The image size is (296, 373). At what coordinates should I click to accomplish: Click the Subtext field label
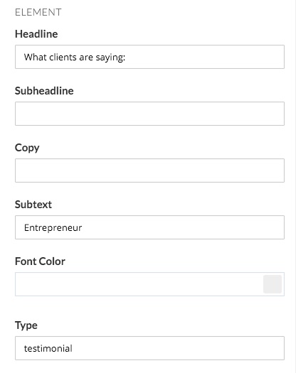click(33, 205)
